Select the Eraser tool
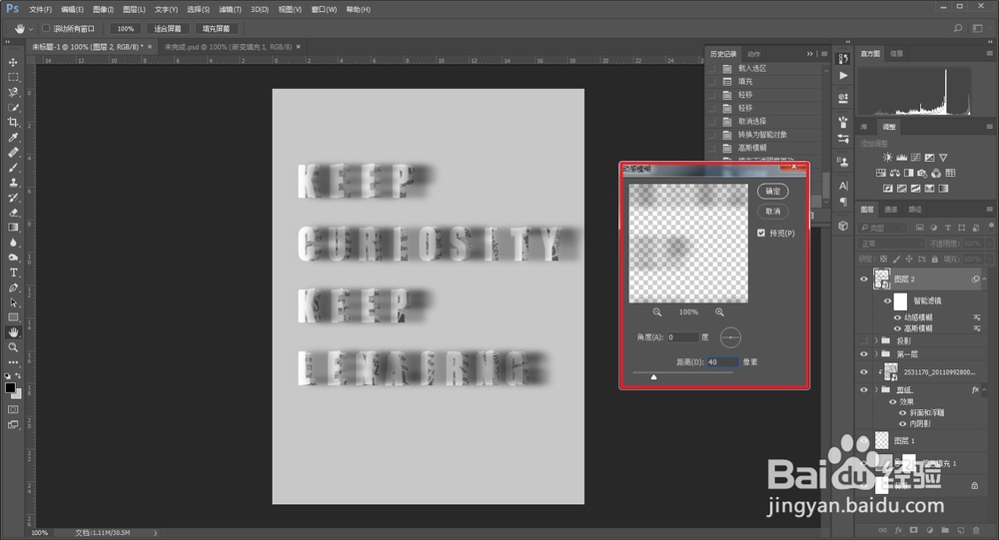 13,213
